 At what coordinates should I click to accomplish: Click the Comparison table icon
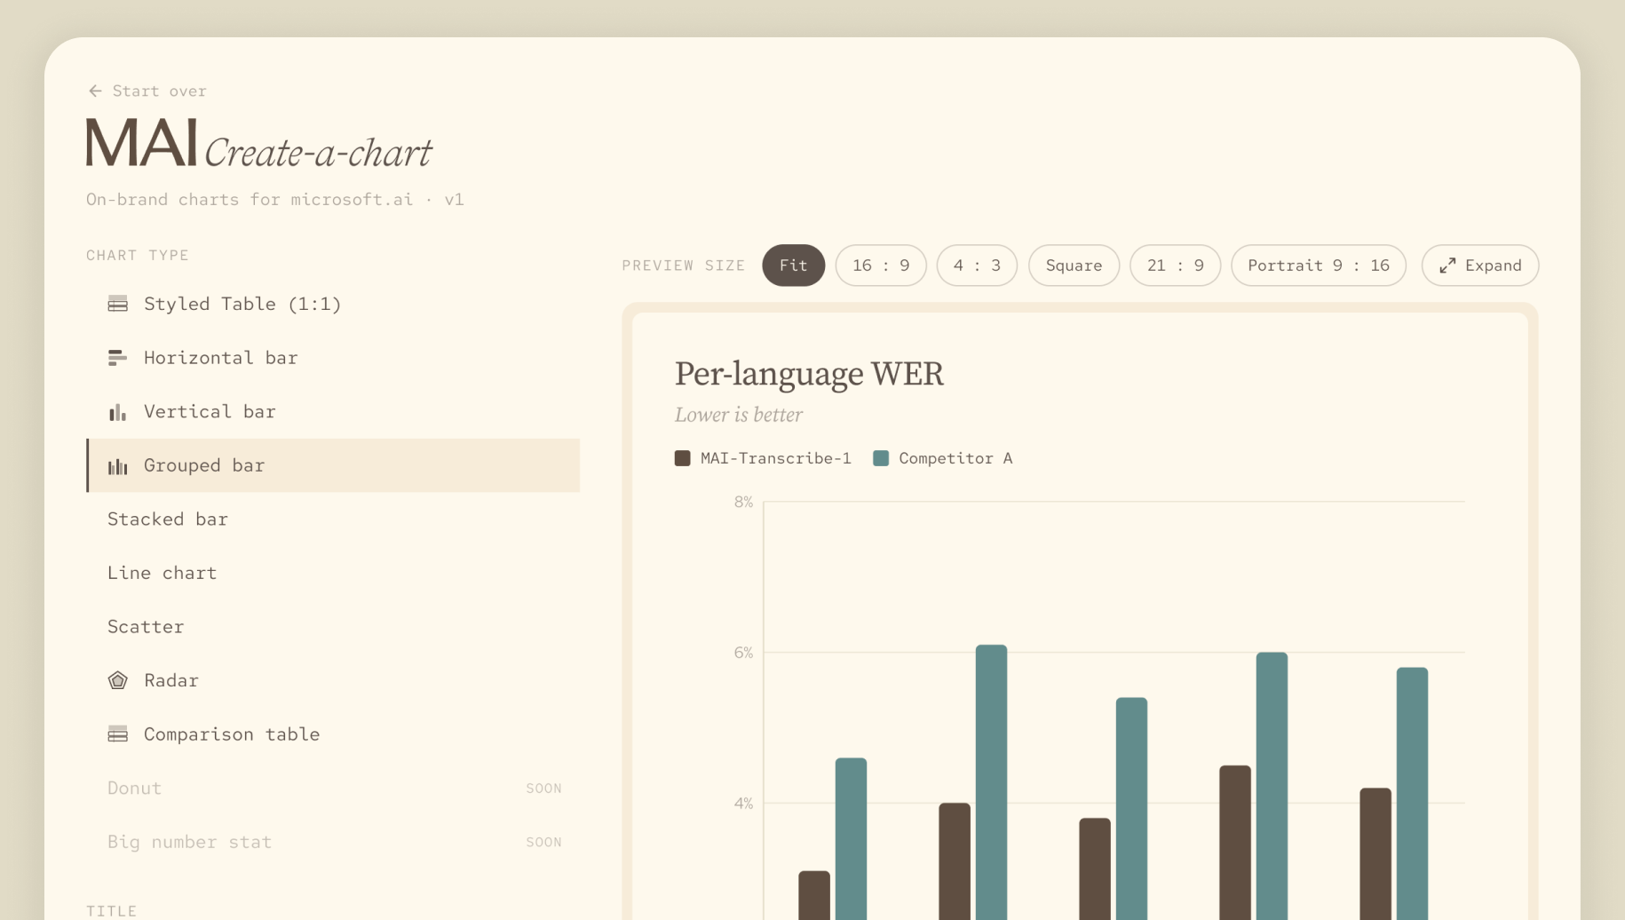coord(117,734)
